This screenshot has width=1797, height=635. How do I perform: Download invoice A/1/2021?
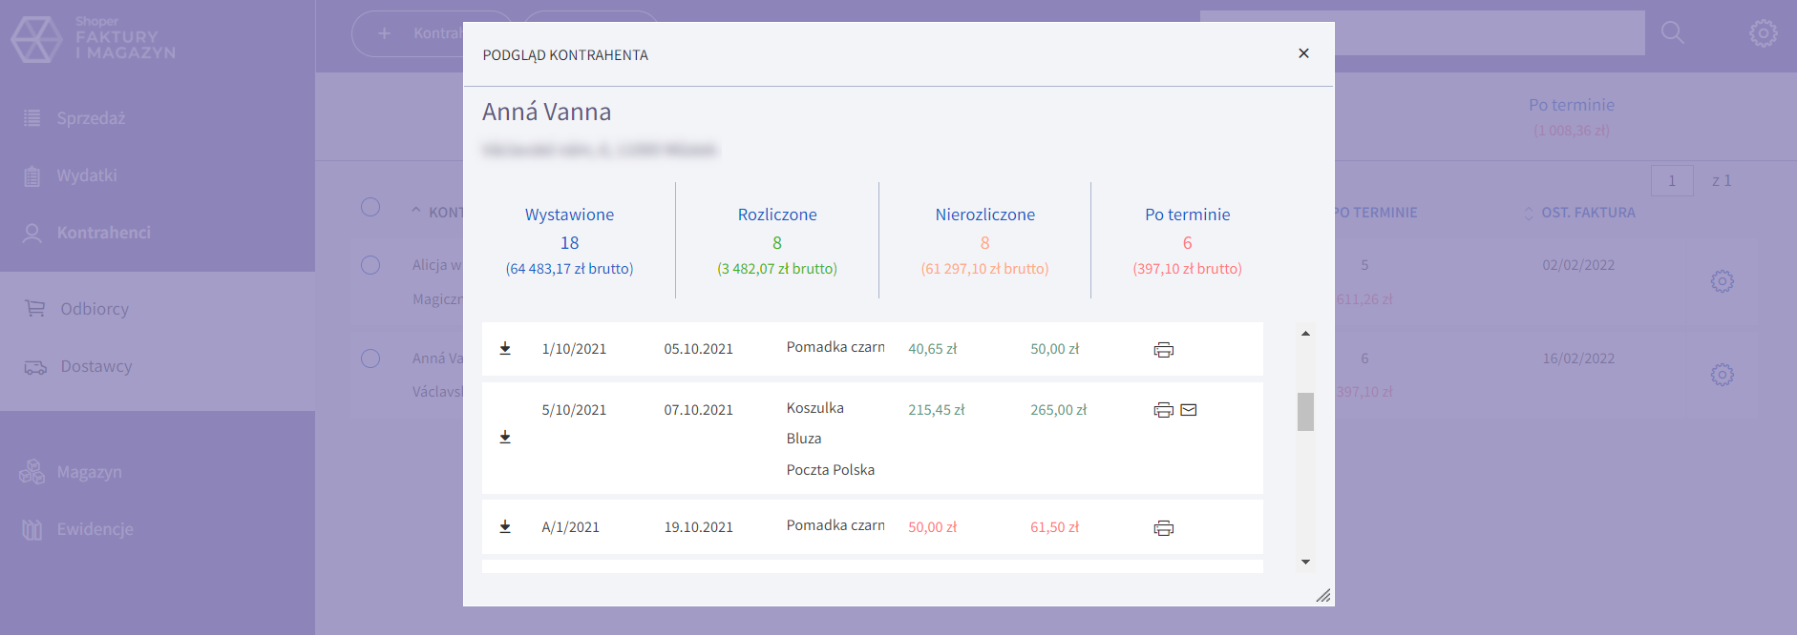pos(505,527)
